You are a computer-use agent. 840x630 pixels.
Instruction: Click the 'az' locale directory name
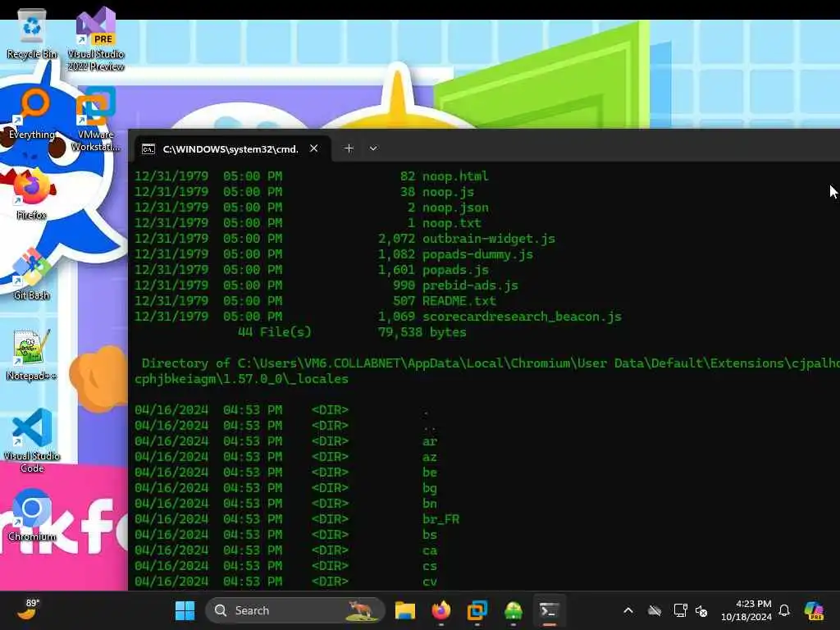pos(430,457)
